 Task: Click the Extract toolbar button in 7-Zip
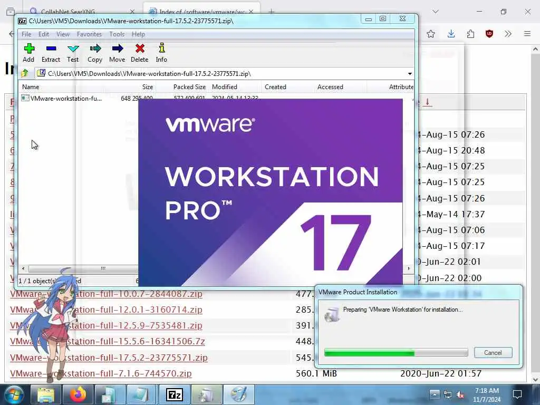51,53
